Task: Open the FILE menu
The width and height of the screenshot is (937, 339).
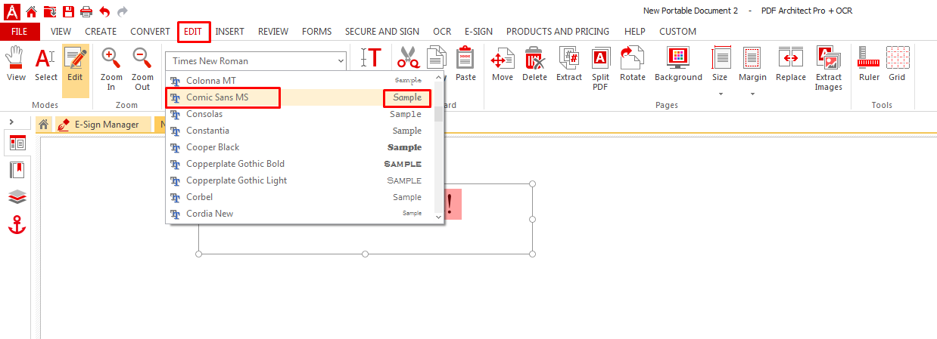Action: point(20,32)
